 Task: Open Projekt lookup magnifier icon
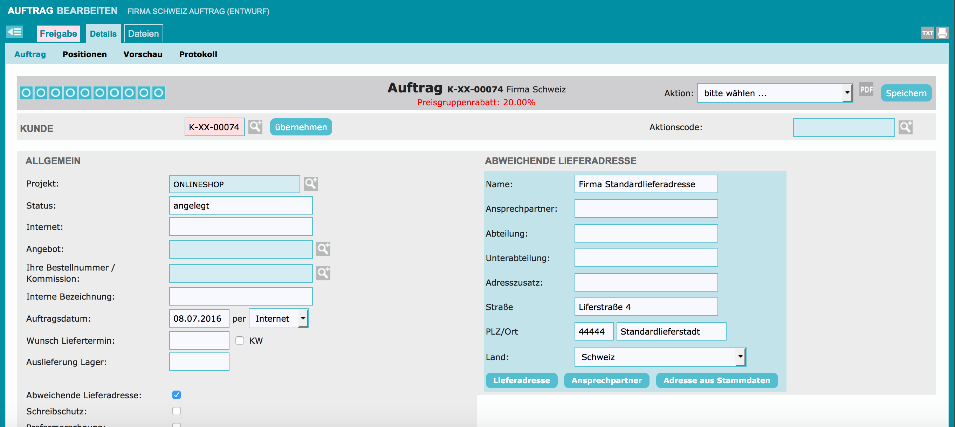coord(310,184)
